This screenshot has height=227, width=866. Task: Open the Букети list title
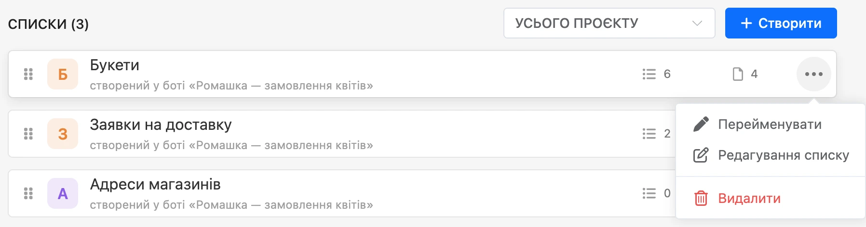point(115,65)
